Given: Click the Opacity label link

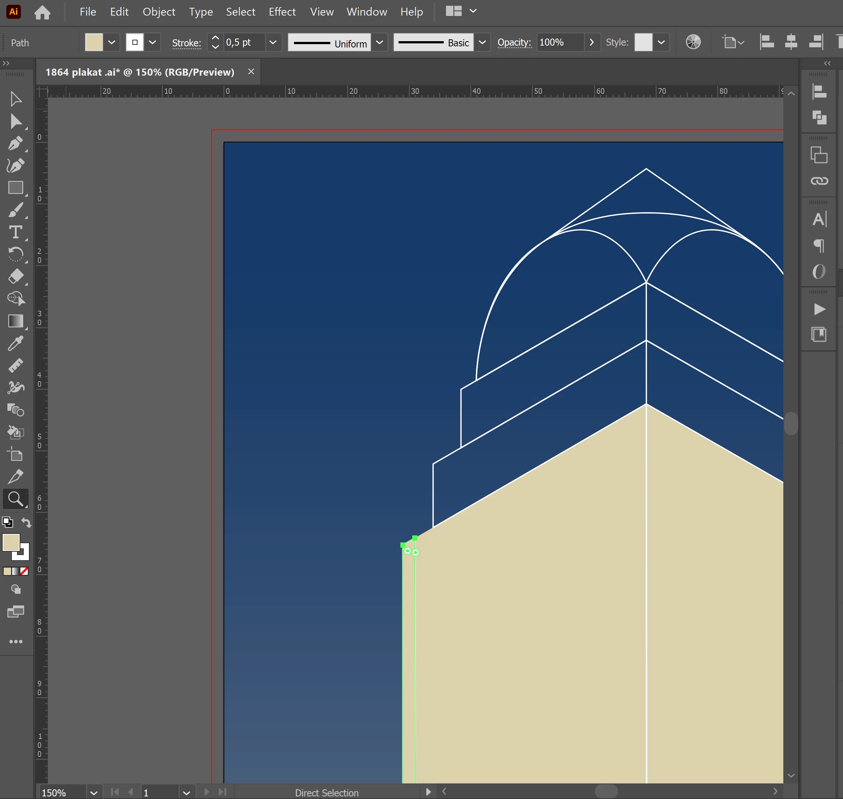Looking at the screenshot, I should point(514,42).
